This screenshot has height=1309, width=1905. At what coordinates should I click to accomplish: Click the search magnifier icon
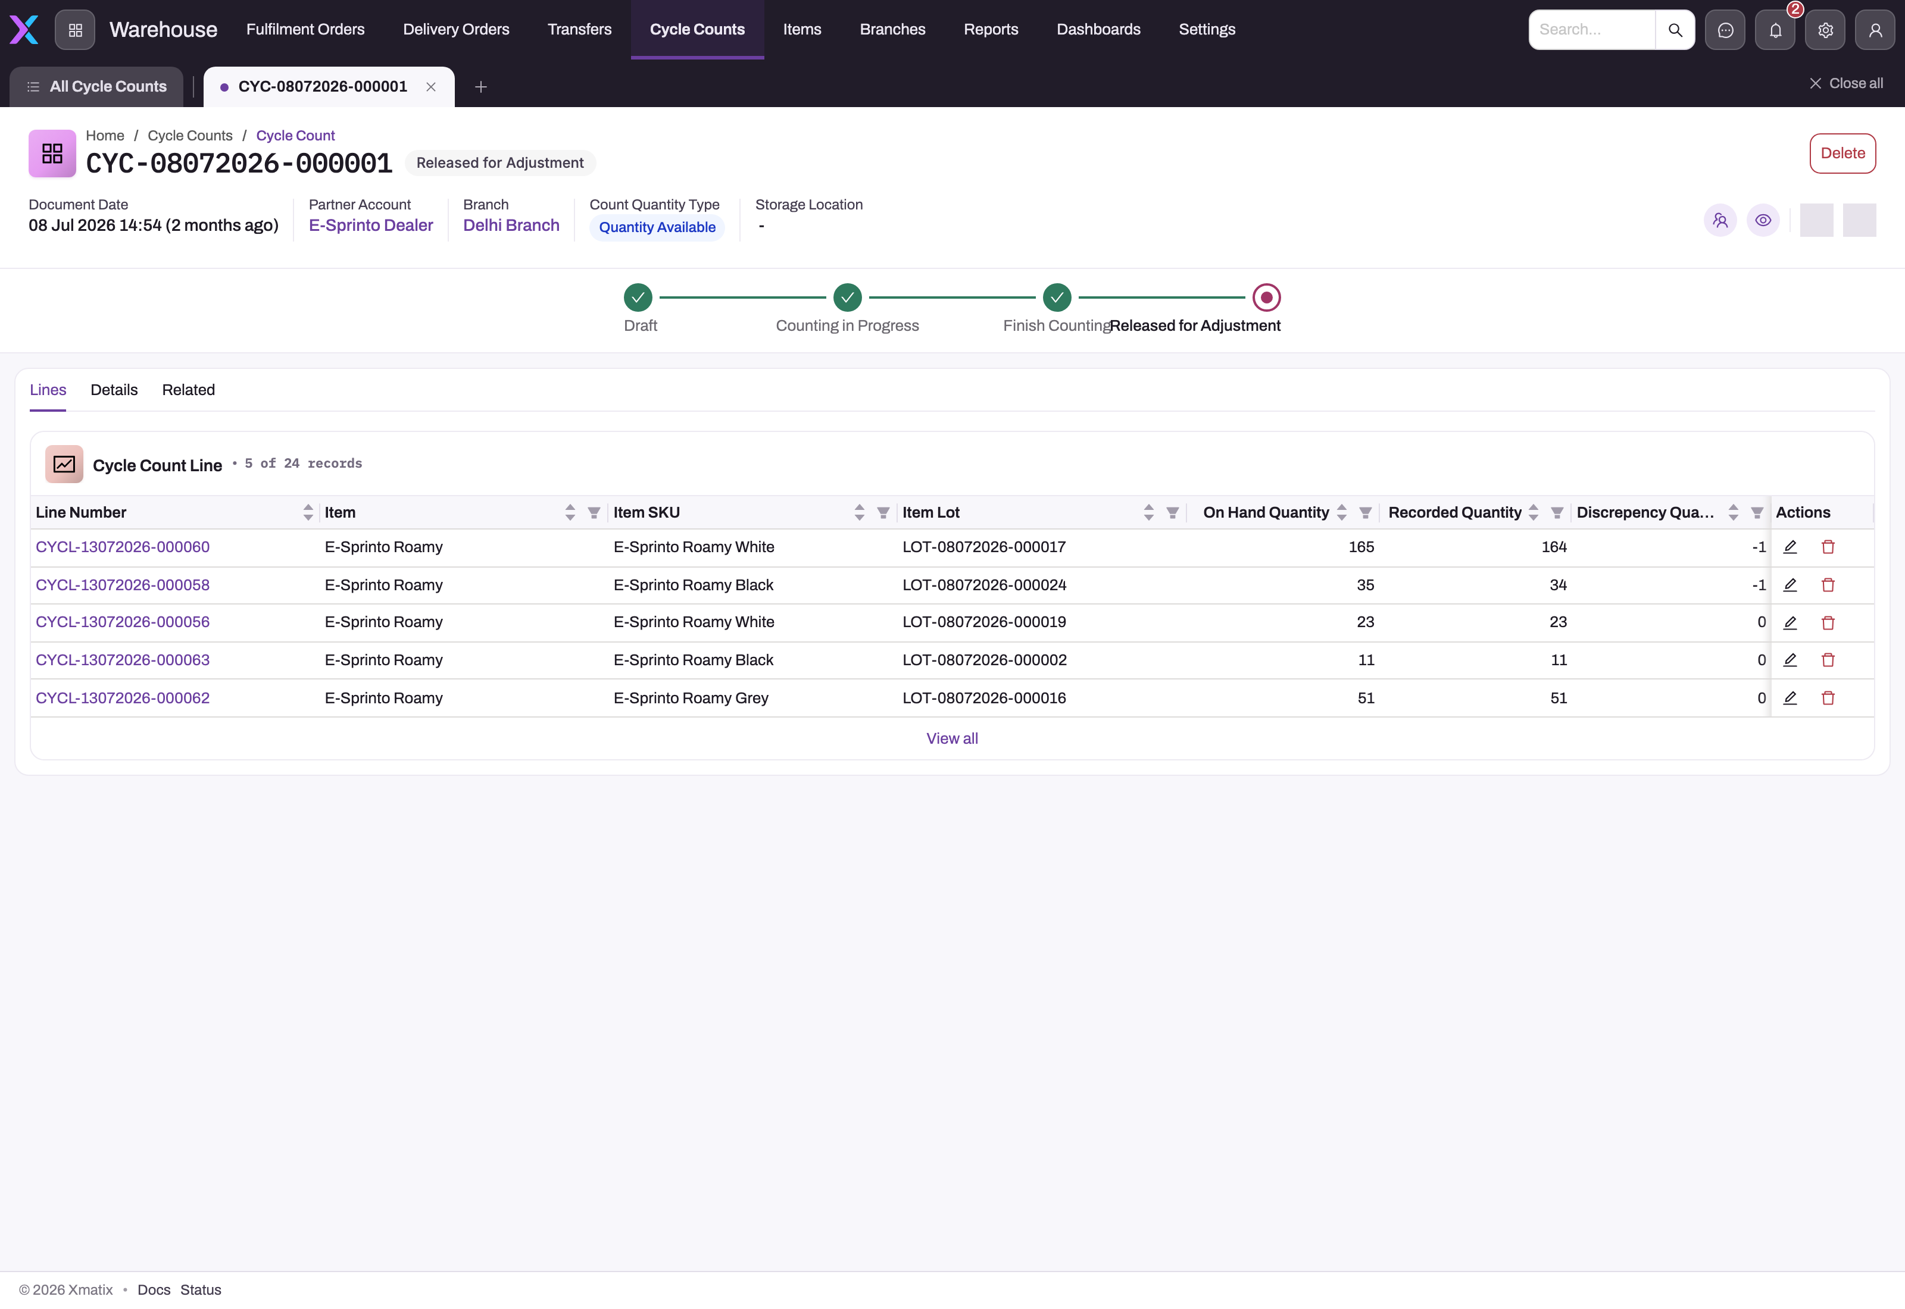coord(1675,30)
